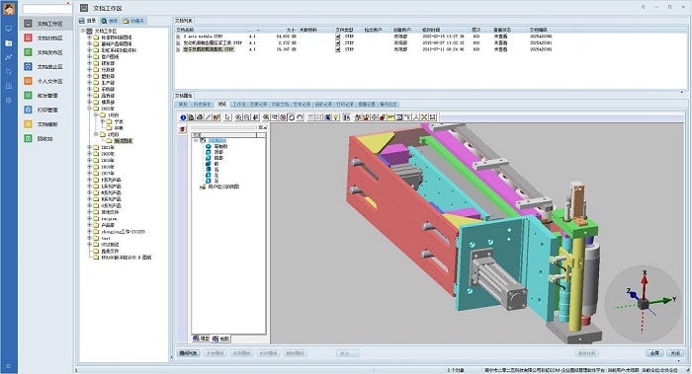Click the rotate view icon in toolbar
The image size is (692, 374).
click(x=292, y=117)
